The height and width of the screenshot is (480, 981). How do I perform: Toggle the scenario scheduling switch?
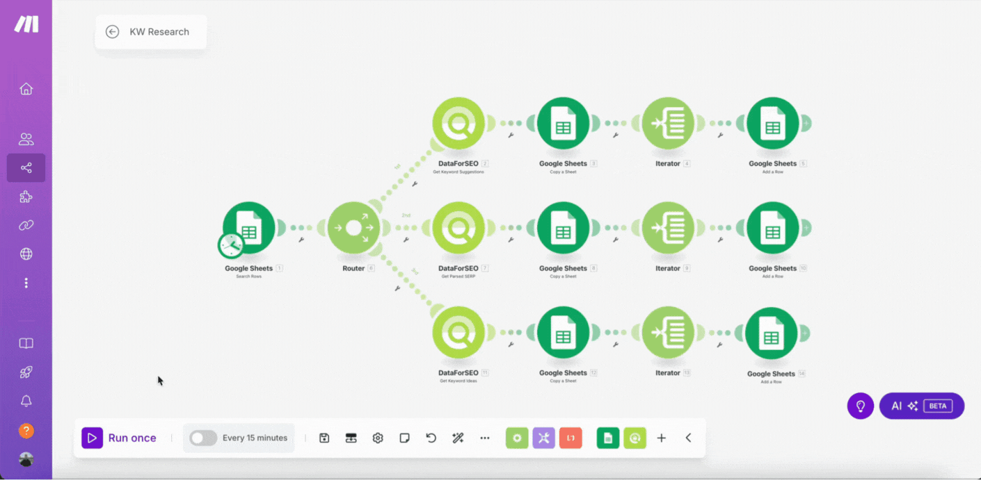203,438
